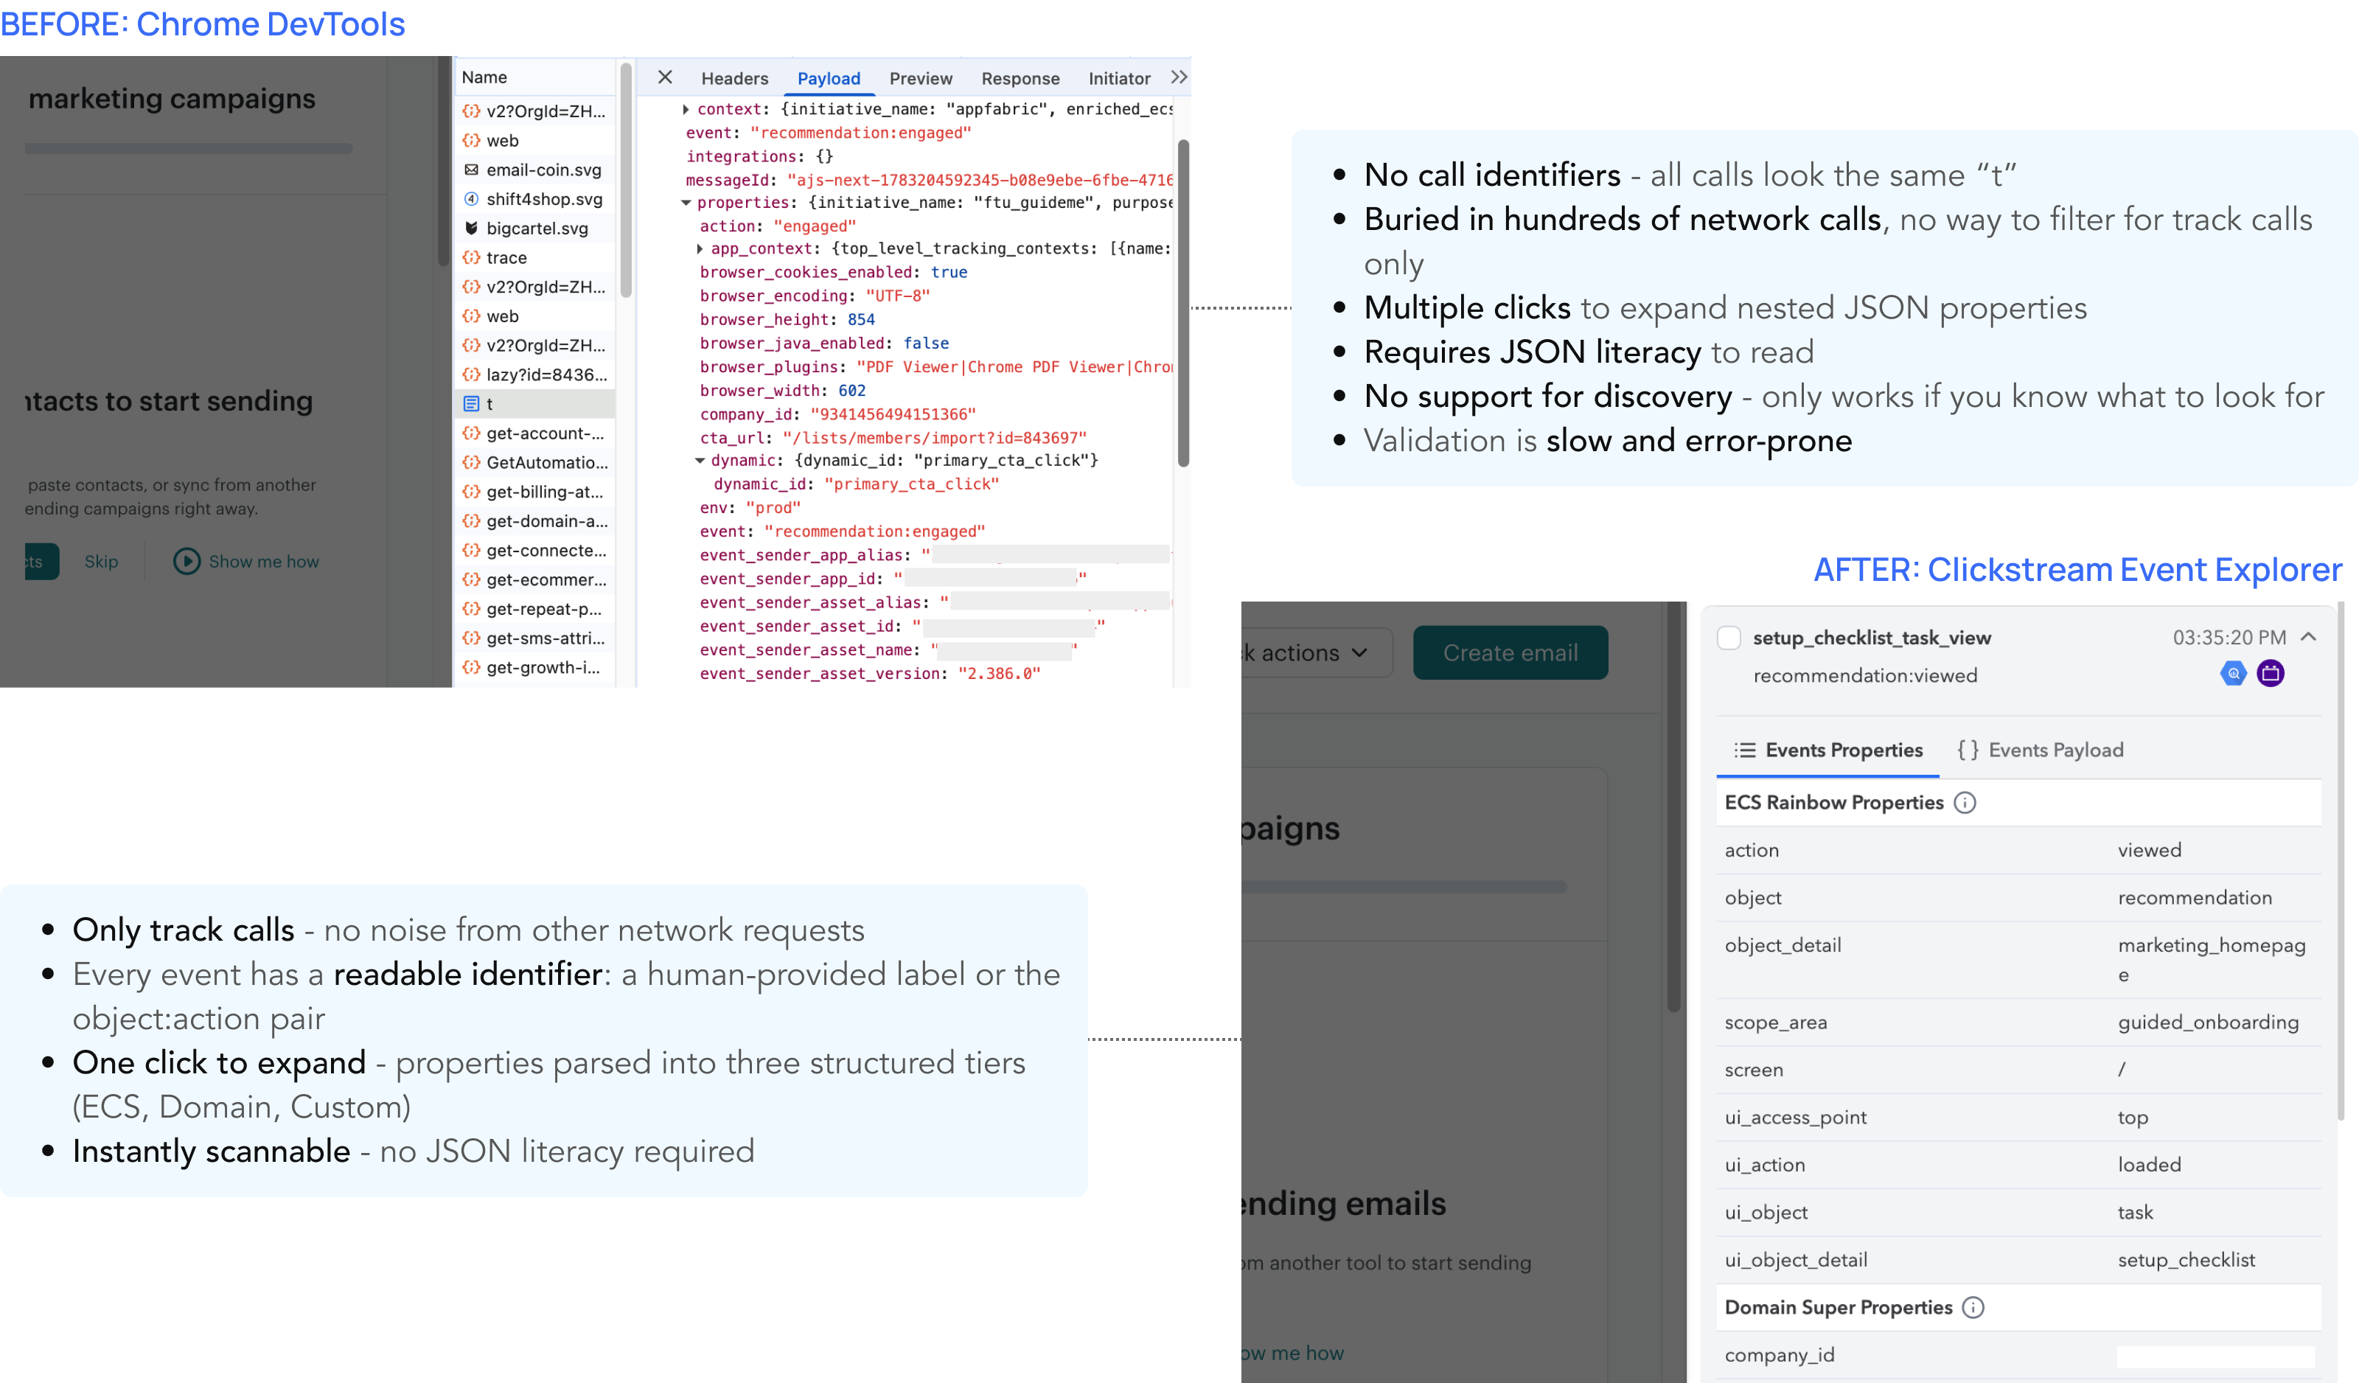Select the bigcartel.svg request icon
The width and height of the screenshot is (2359, 1383).
pos(472,228)
